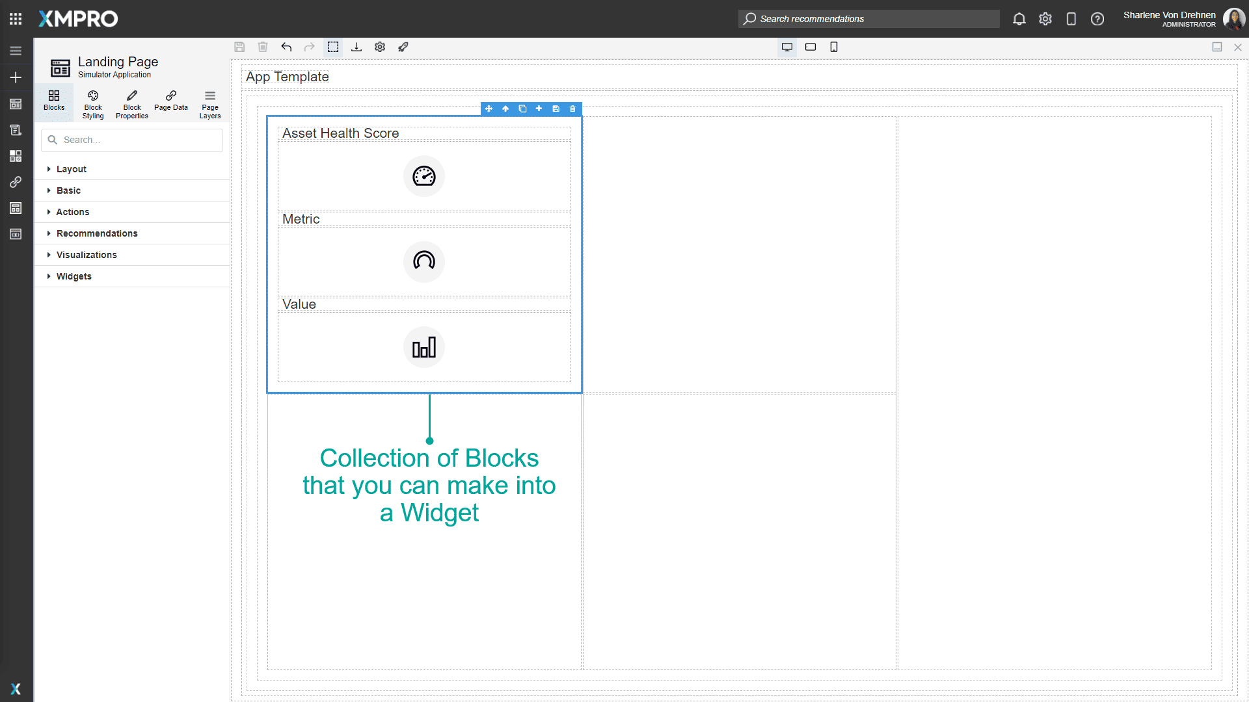Image resolution: width=1249 pixels, height=702 pixels.
Task: Open notifications via the bell icon
Action: click(x=1019, y=19)
